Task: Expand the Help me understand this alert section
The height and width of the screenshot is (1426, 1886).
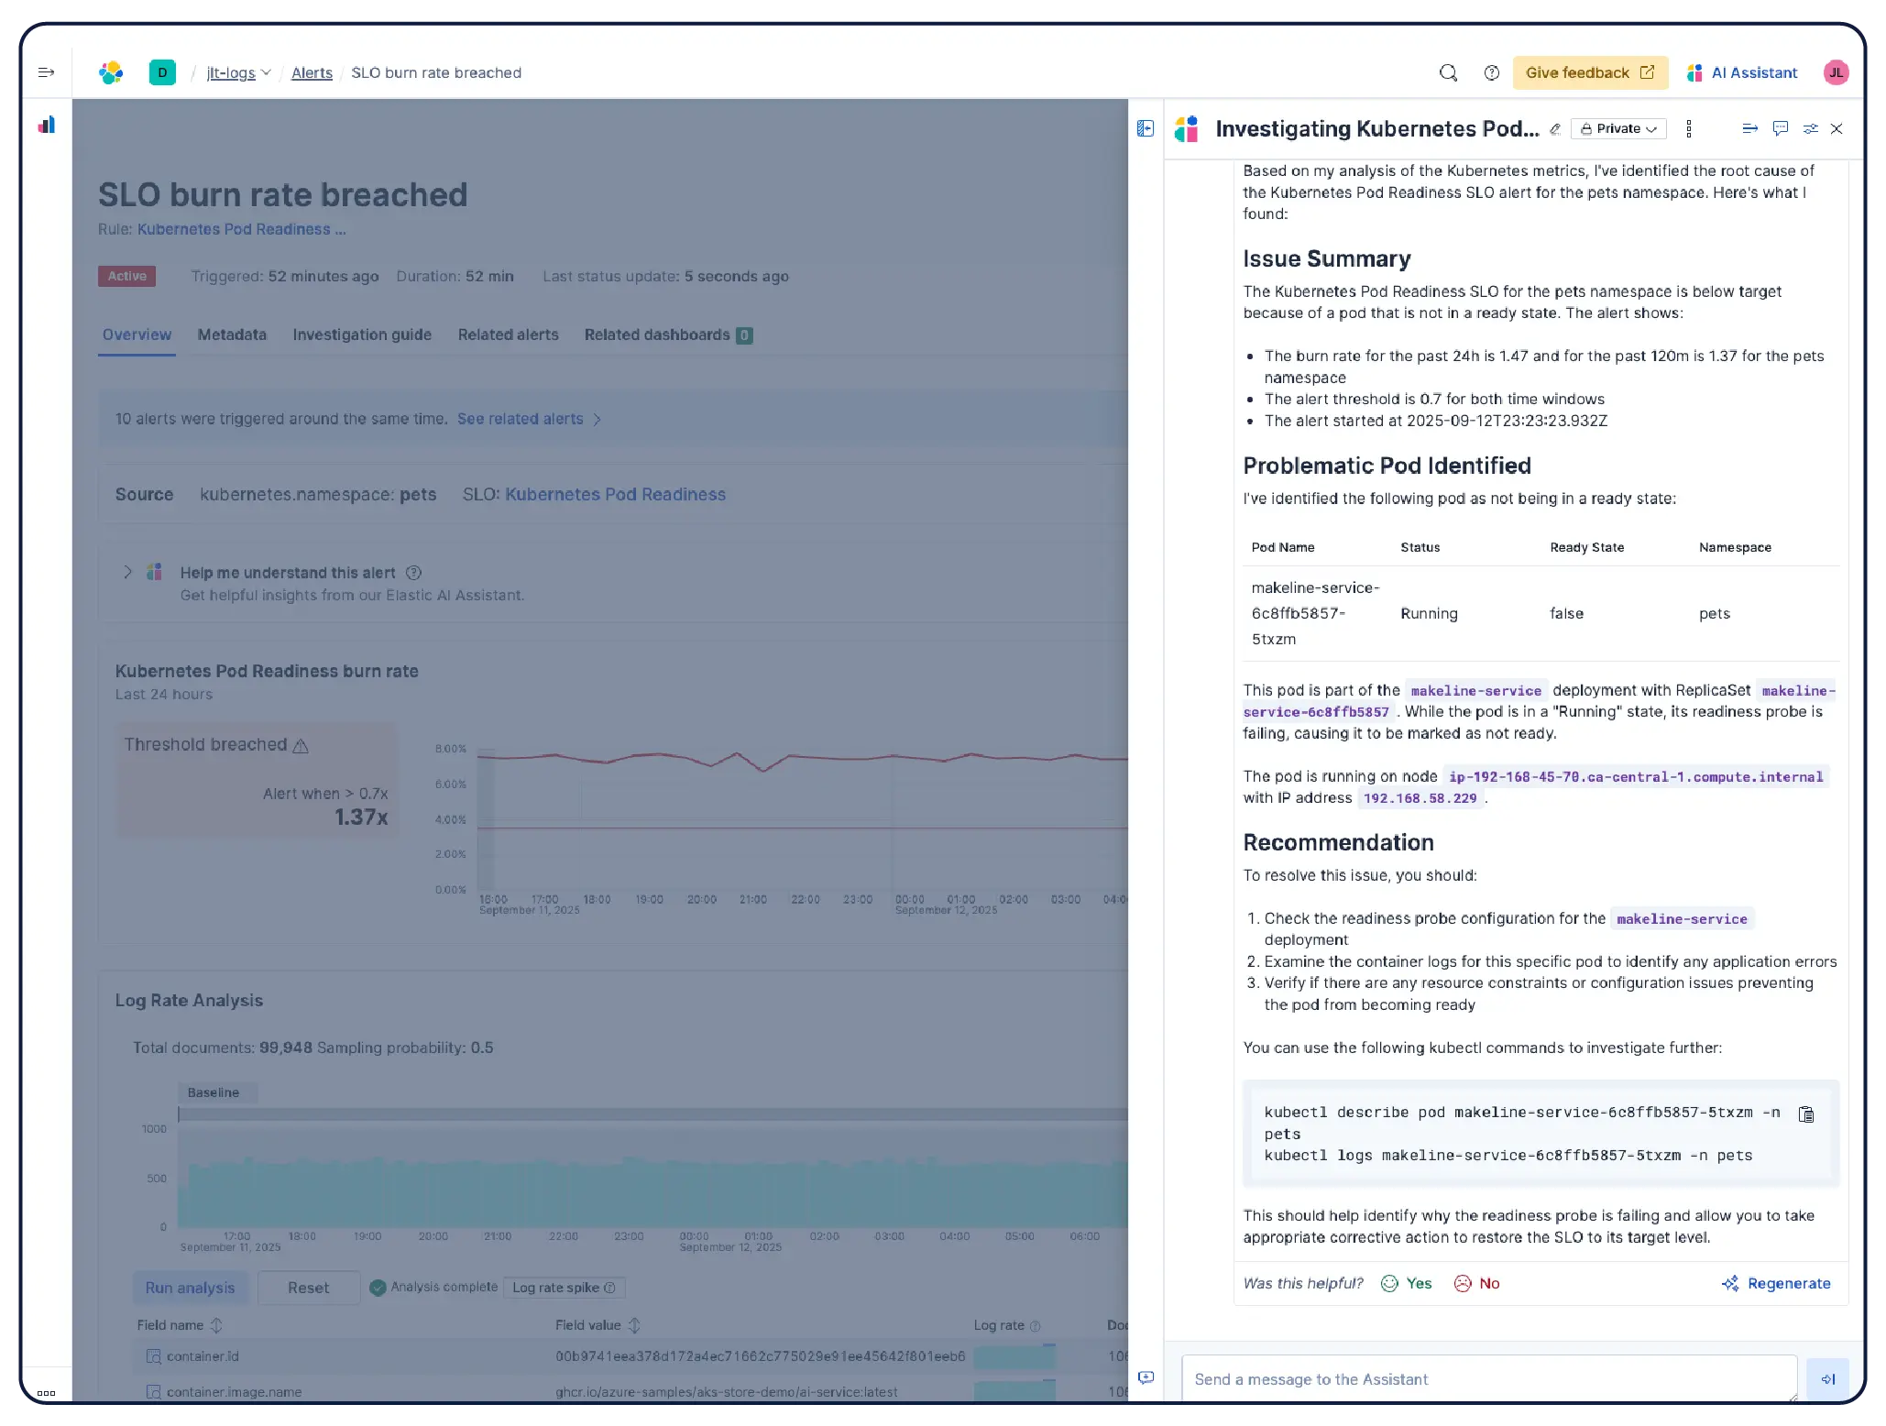Action: pos(127,572)
